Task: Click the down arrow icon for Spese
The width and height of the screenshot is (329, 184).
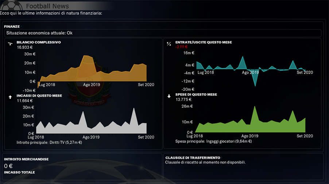Action: [x=169, y=96]
